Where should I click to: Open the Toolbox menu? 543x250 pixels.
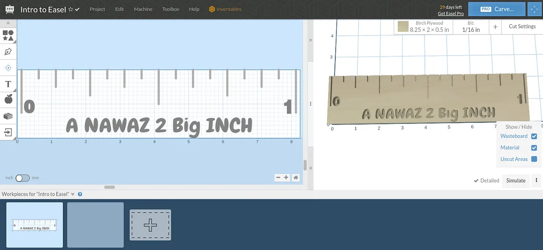click(171, 9)
